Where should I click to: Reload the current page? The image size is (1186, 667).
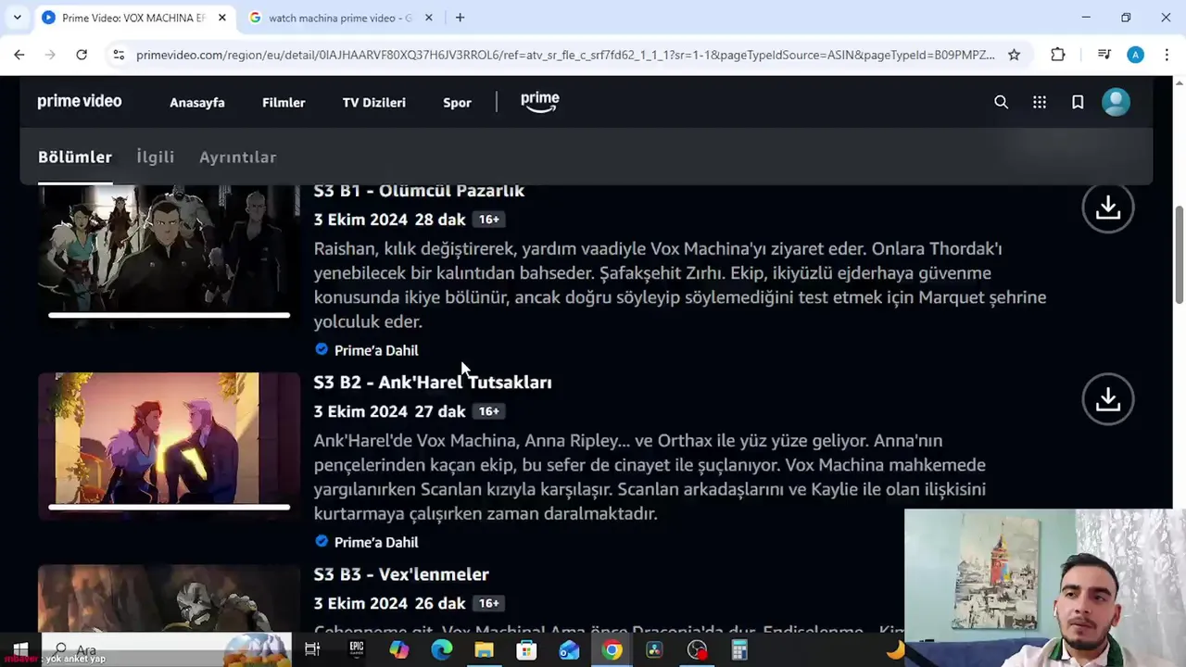[x=82, y=55]
